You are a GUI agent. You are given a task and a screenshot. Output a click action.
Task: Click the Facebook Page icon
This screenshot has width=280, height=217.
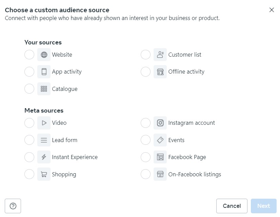[160, 157]
